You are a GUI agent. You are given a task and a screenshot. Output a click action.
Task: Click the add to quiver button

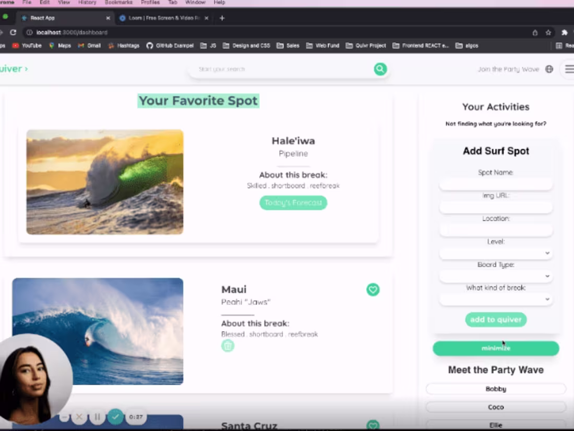click(495, 319)
